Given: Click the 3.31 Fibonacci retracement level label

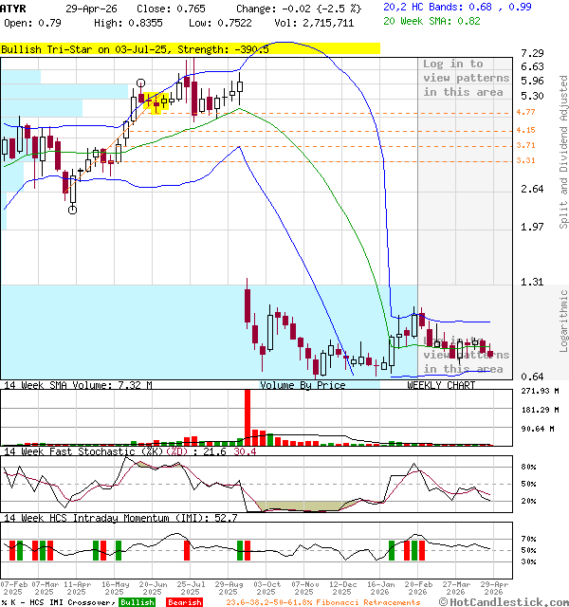Looking at the screenshot, I should 526,161.
